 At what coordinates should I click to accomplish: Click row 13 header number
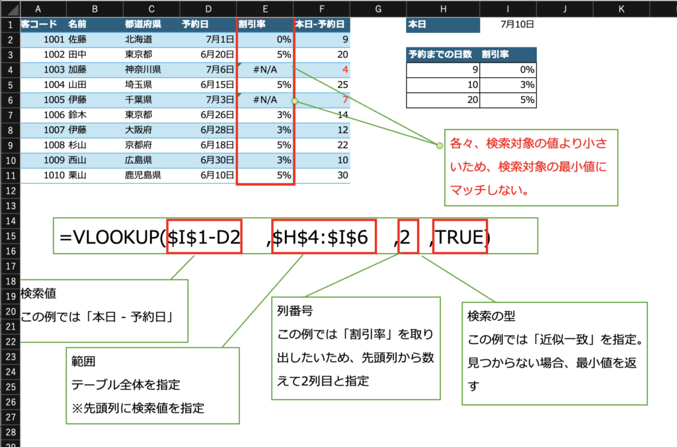[x=9, y=206]
